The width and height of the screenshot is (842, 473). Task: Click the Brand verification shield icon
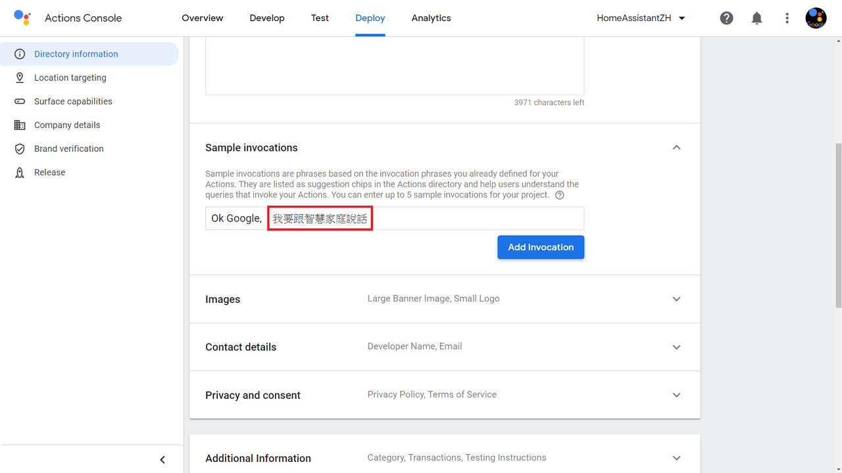[x=20, y=148]
